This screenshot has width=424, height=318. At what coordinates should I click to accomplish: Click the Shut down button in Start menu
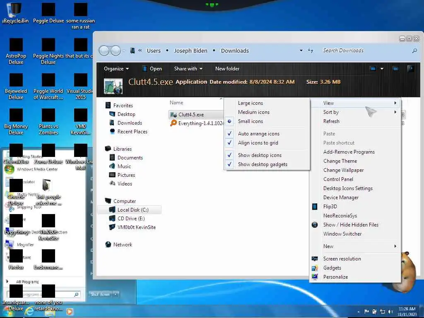point(100,294)
